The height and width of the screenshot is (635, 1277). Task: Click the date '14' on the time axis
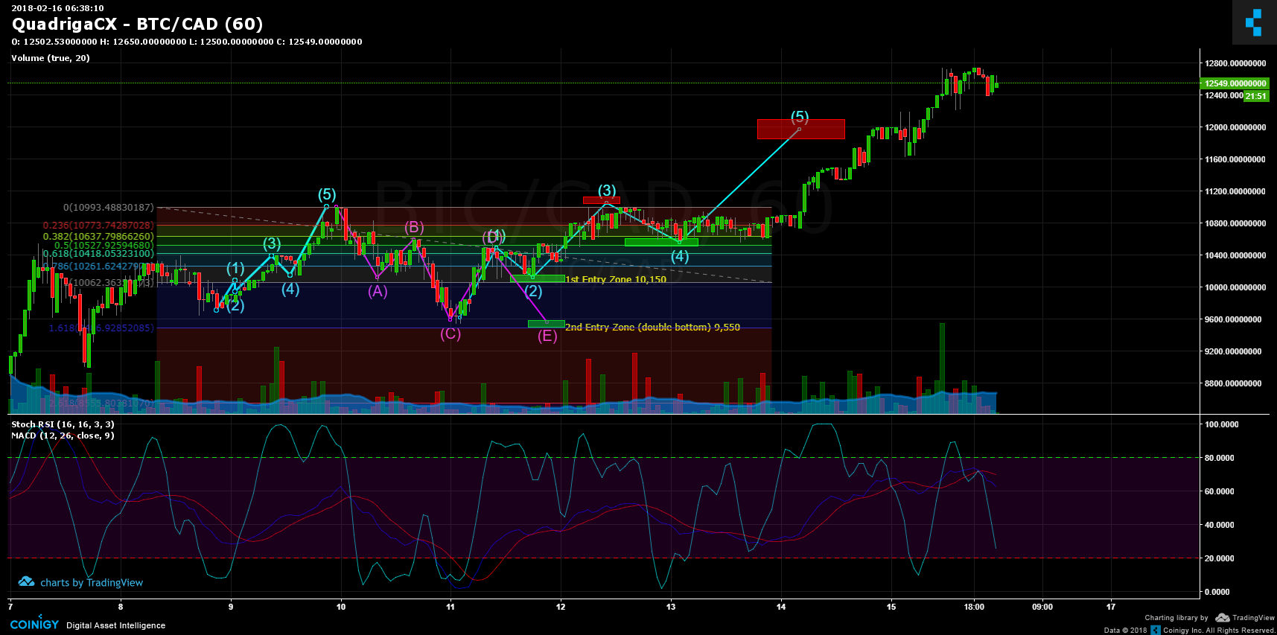point(781,607)
